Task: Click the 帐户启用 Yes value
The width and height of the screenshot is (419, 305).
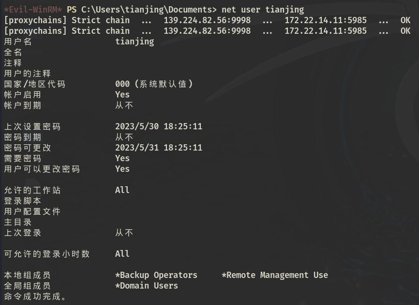Action: [122, 95]
